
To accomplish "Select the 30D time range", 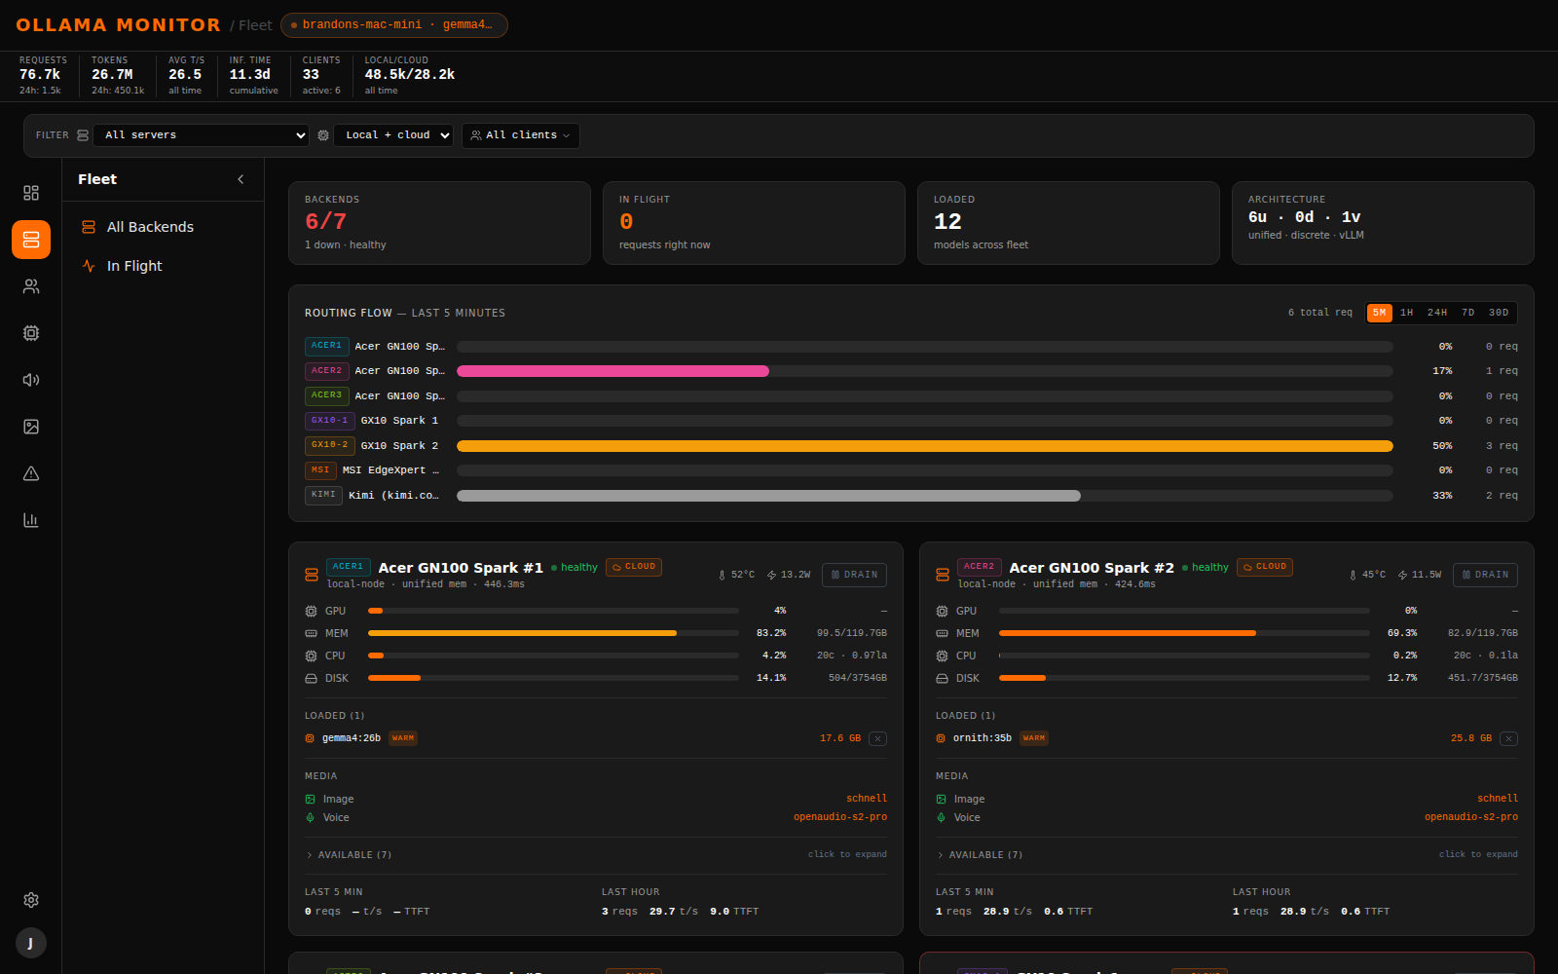I will pos(1500,313).
